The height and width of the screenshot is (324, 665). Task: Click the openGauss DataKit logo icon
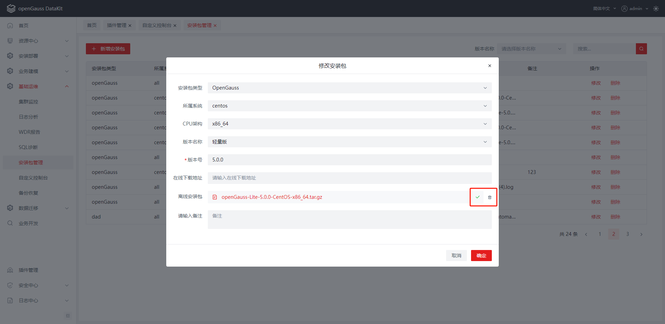point(11,9)
